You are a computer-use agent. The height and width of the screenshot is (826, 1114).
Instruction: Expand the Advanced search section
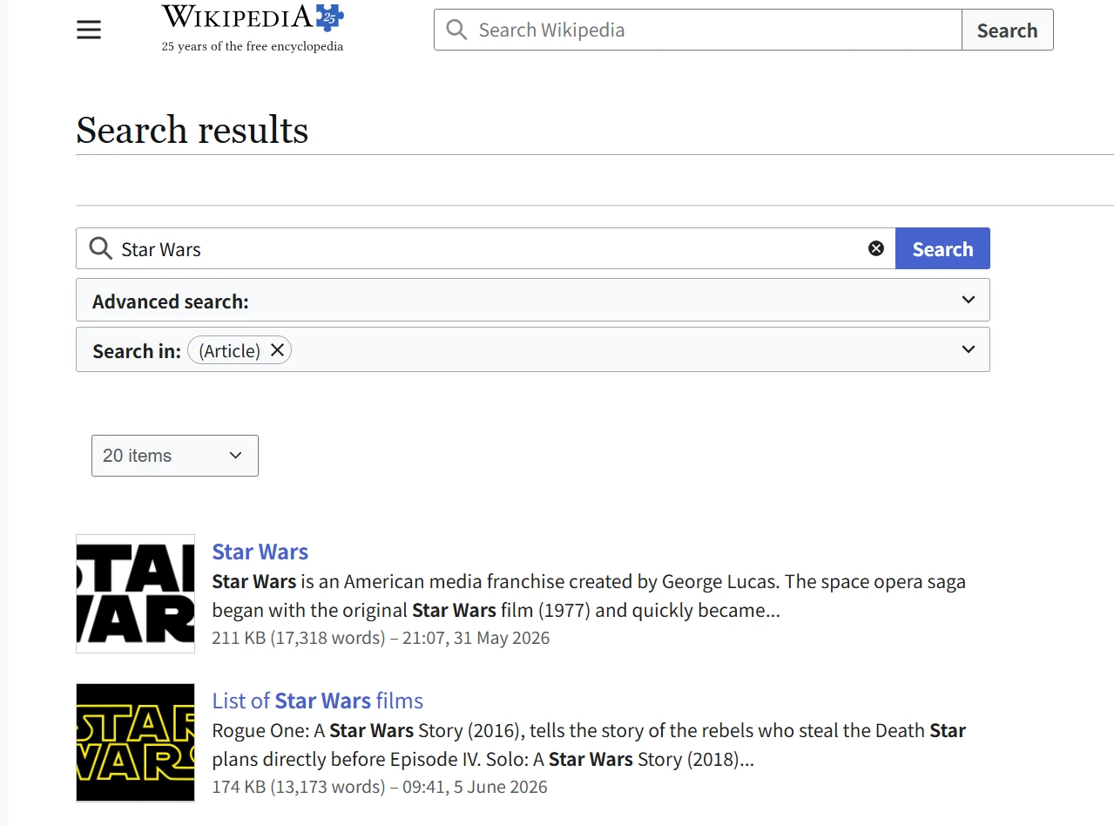(533, 300)
